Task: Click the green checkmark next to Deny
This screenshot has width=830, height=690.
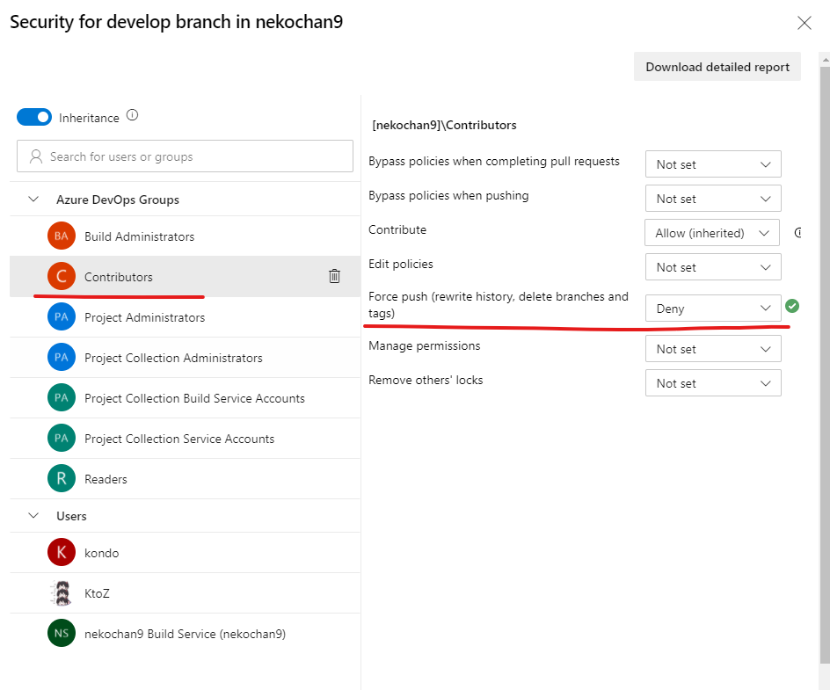Action: click(792, 306)
